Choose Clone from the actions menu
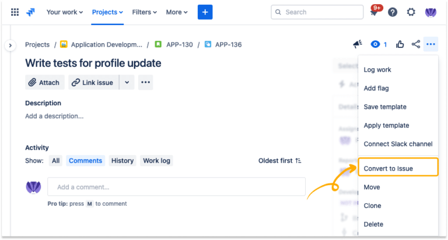The height and width of the screenshot is (240, 448). pyautogui.click(x=372, y=206)
